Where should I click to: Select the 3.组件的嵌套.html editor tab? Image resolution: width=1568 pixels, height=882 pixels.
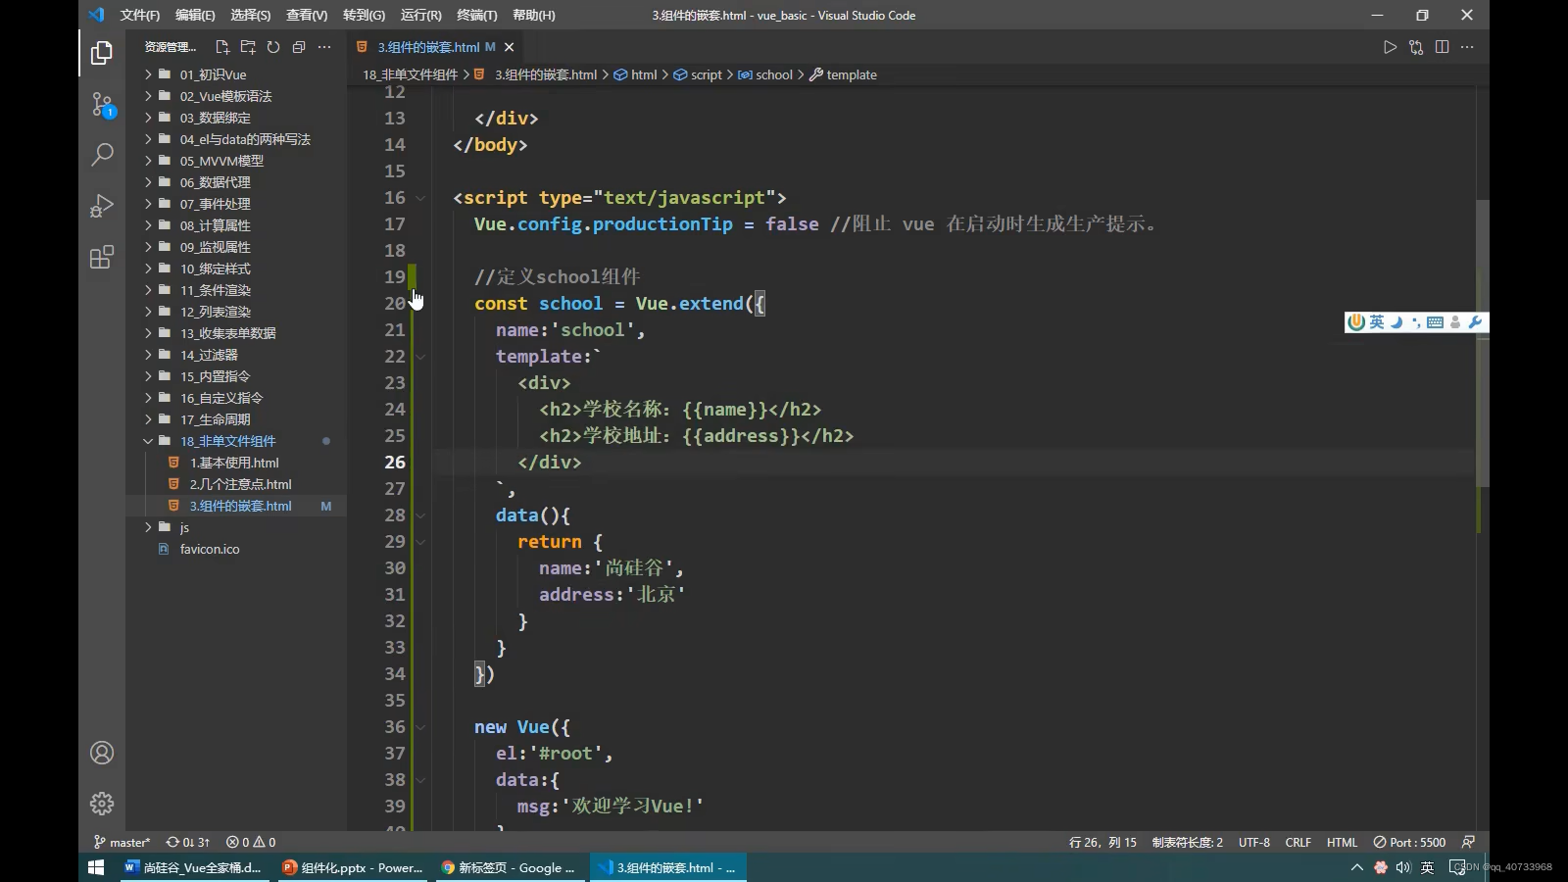tap(428, 47)
